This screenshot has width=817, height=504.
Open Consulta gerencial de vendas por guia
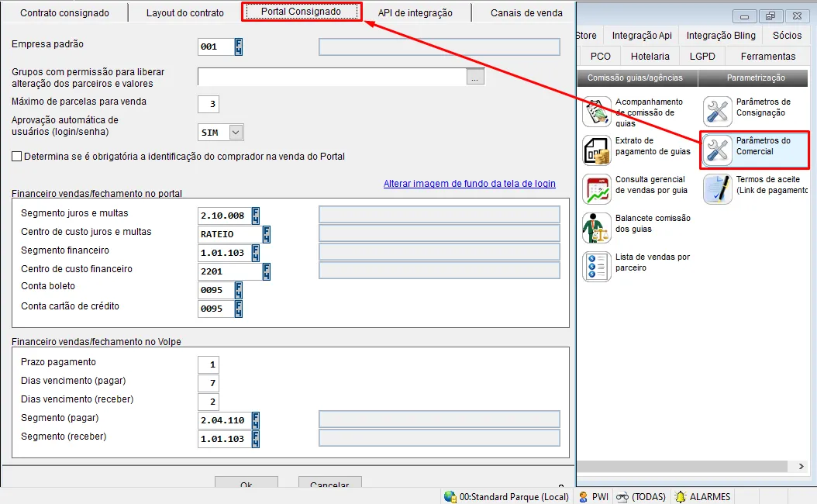coord(597,189)
